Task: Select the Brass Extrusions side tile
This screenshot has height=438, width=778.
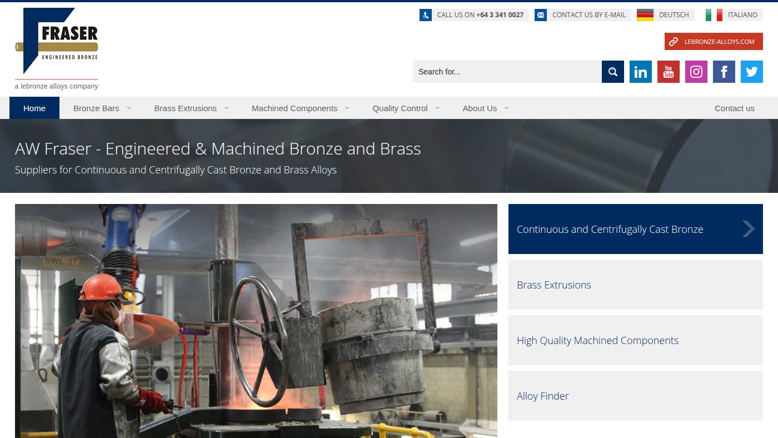Action: [636, 285]
